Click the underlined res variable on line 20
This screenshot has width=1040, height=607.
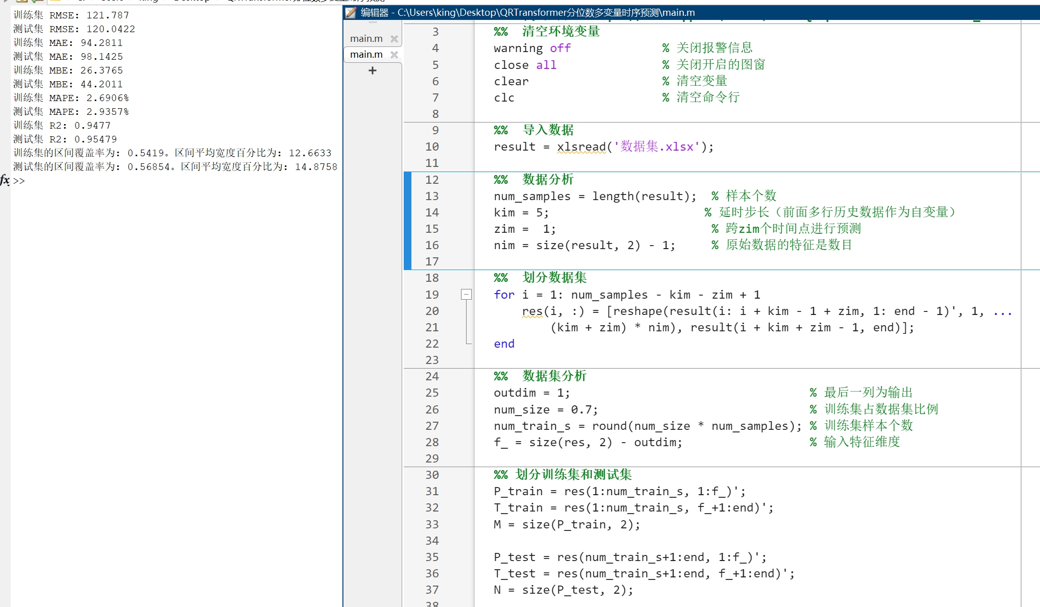click(x=532, y=311)
